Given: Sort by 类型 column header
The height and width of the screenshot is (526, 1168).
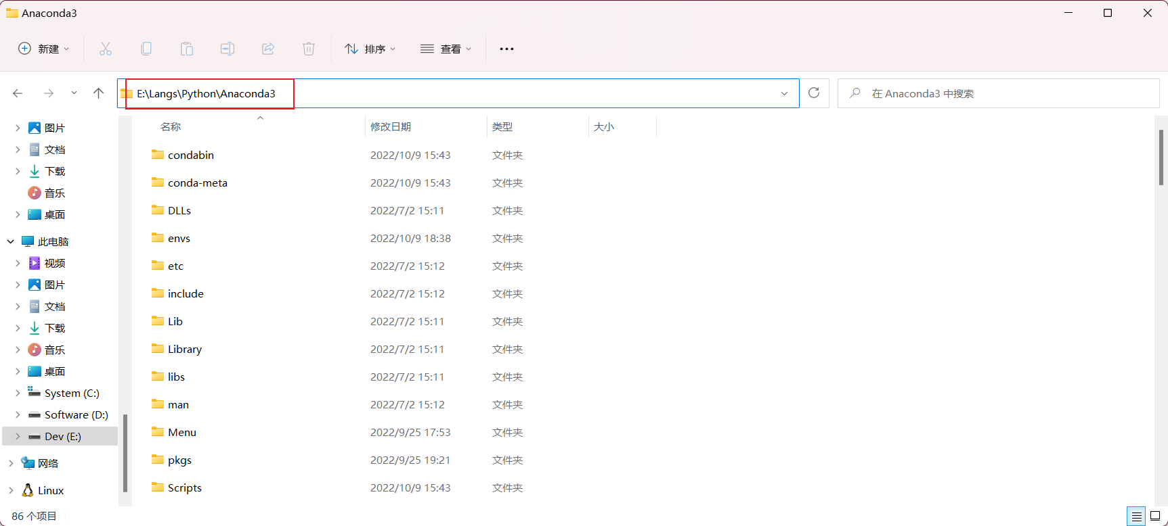Looking at the screenshot, I should (502, 126).
